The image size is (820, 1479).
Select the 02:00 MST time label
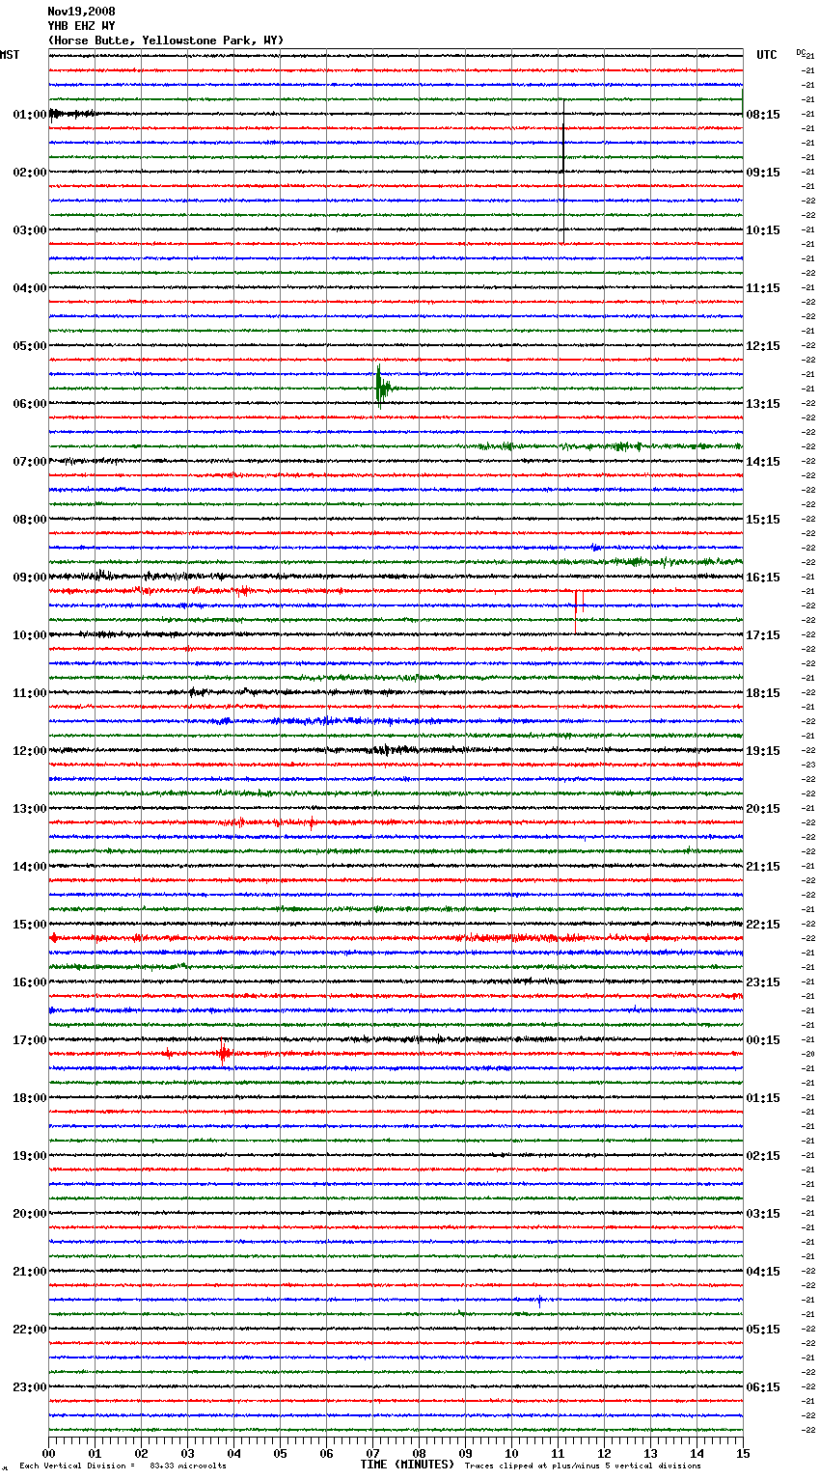pyautogui.click(x=29, y=173)
